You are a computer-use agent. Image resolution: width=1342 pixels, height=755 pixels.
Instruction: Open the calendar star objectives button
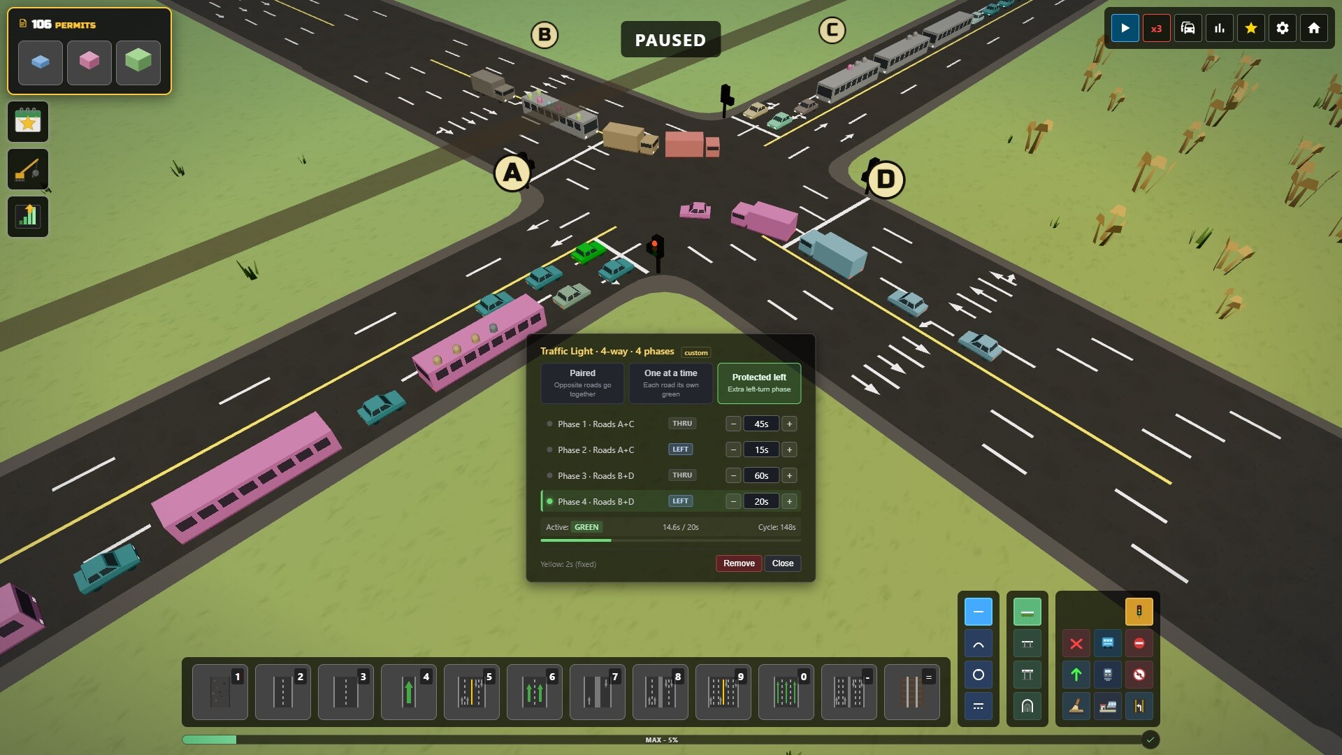click(28, 122)
